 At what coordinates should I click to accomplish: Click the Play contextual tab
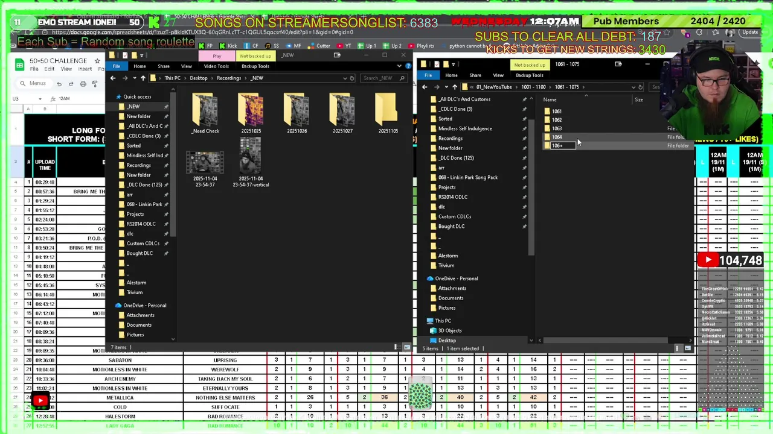[x=217, y=56]
